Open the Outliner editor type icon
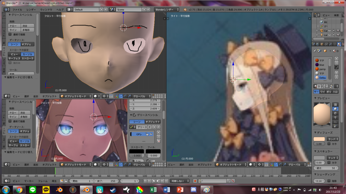 click(317, 15)
